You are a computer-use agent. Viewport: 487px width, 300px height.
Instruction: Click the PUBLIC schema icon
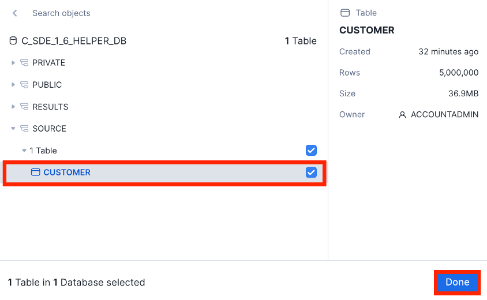pyautogui.click(x=24, y=85)
